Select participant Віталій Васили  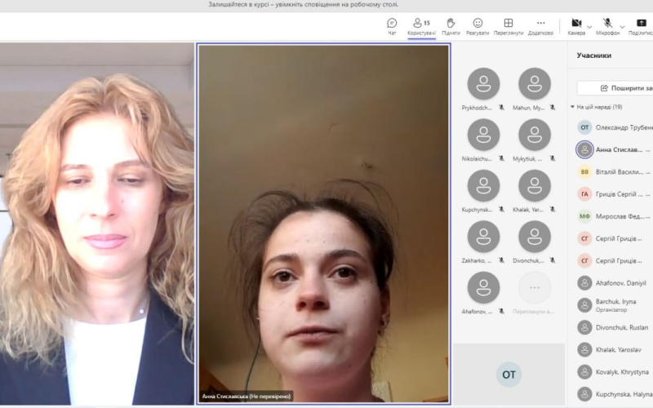tap(615, 172)
